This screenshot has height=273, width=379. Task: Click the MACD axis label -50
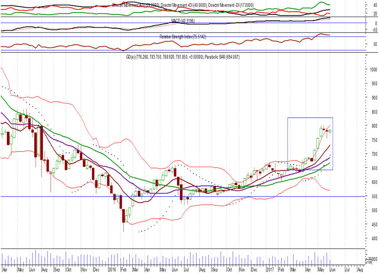tap(374, 30)
